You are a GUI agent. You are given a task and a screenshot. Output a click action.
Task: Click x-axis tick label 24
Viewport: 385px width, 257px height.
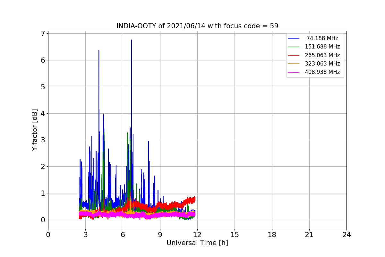point(346,235)
